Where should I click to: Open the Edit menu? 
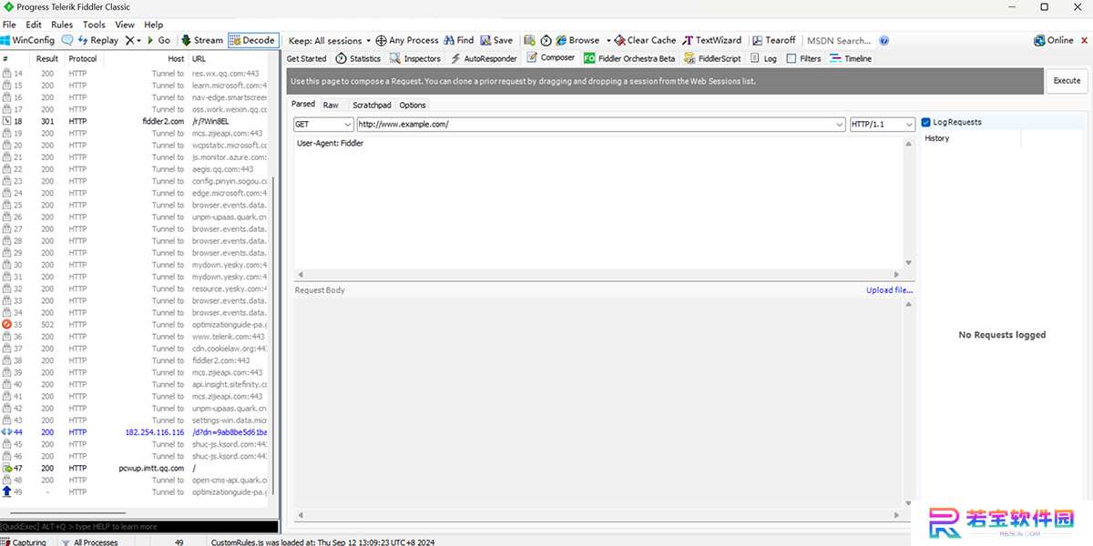[34, 25]
